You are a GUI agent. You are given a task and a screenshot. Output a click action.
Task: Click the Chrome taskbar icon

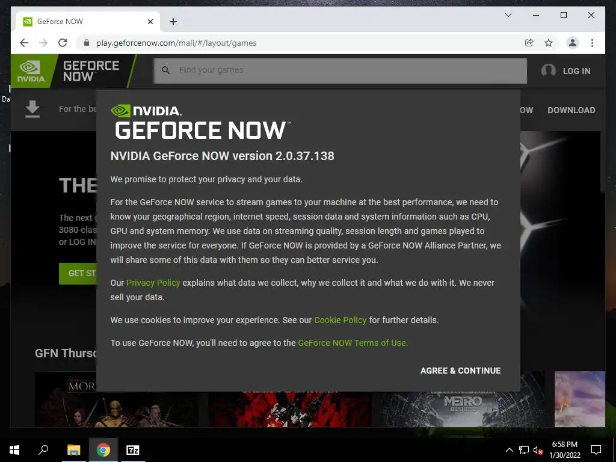[x=103, y=450]
